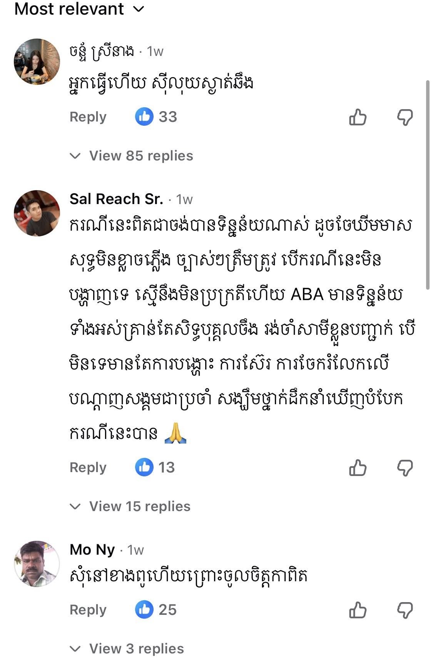Thumbs down the comment with 33 likes
Viewport: 433px width, 670px height.
(x=405, y=117)
